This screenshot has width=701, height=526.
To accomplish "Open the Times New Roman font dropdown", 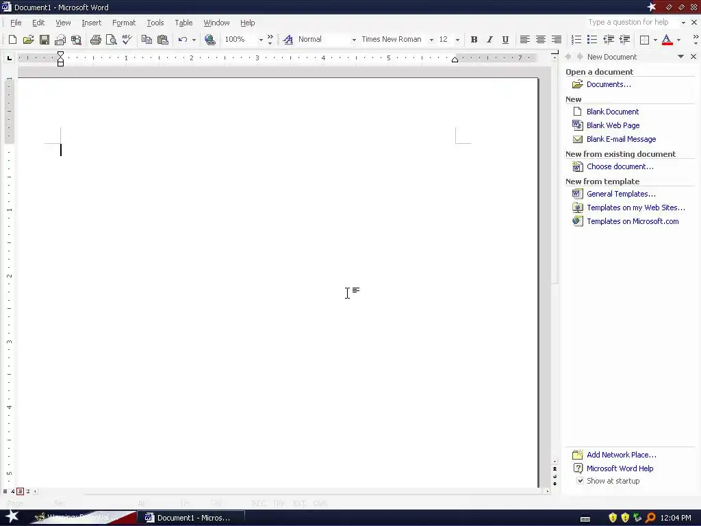I will tap(431, 40).
